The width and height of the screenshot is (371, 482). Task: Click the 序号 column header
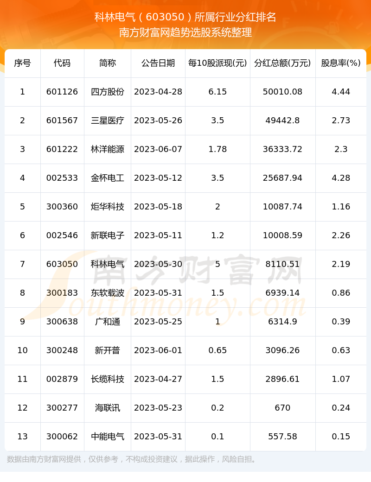click(22, 63)
